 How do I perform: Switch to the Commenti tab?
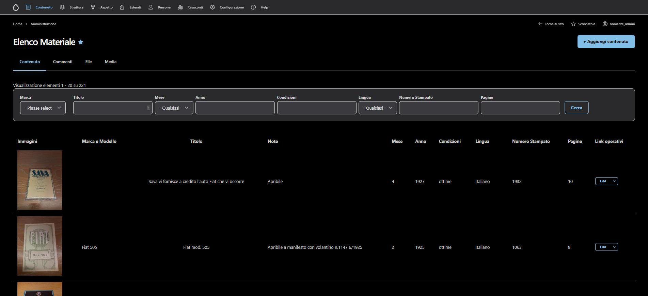pyautogui.click(x=63, y=62)
